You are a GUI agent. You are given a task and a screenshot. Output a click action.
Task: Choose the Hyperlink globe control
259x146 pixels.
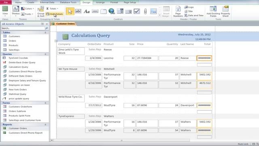[x=112, y=11]
